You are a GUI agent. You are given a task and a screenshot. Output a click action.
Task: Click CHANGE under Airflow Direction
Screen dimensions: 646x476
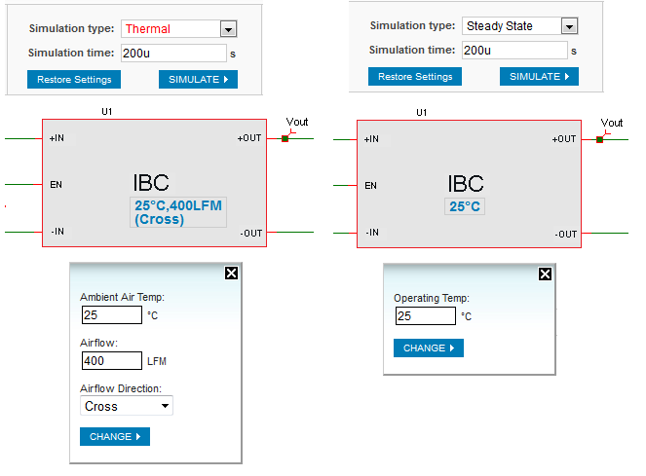coord(114,437)
